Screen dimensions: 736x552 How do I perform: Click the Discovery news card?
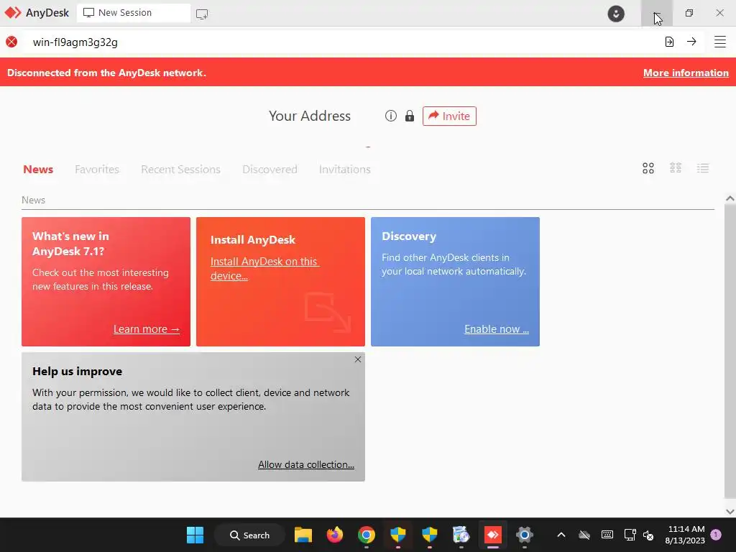coord(455,282)
